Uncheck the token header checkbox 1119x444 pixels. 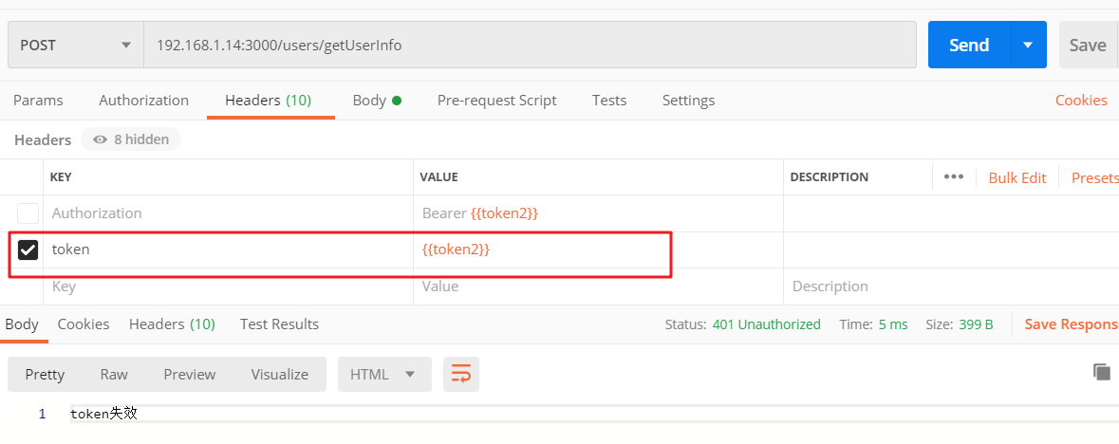28,250
